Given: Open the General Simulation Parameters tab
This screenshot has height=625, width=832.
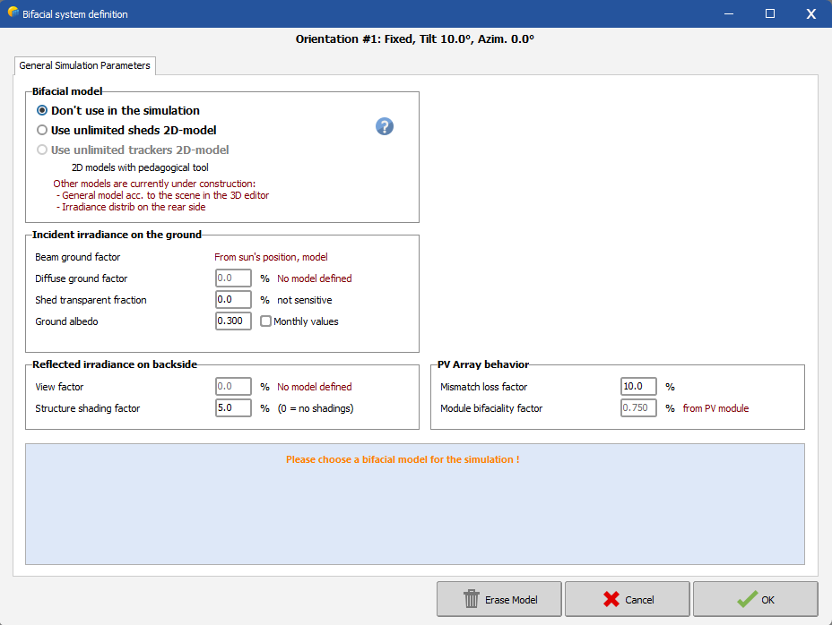Looking at the screenshot, I should pos(85,65).
